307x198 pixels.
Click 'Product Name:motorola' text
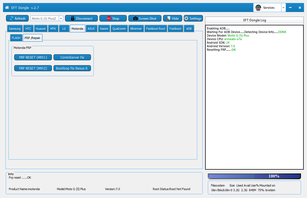(x=24, y=189)
